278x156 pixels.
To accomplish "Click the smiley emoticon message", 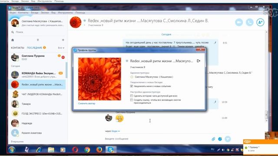I will coord(119,118).
